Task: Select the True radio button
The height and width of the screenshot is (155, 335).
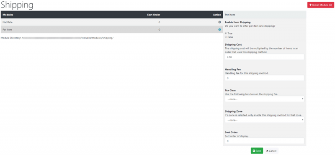Action: pos(226,34)
